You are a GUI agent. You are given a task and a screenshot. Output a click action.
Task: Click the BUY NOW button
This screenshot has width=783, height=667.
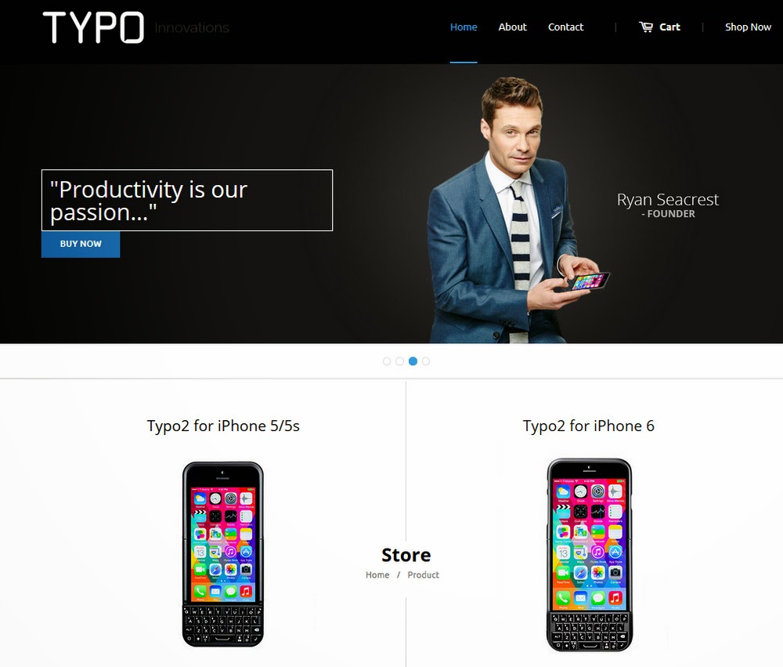tap(81, 244)
